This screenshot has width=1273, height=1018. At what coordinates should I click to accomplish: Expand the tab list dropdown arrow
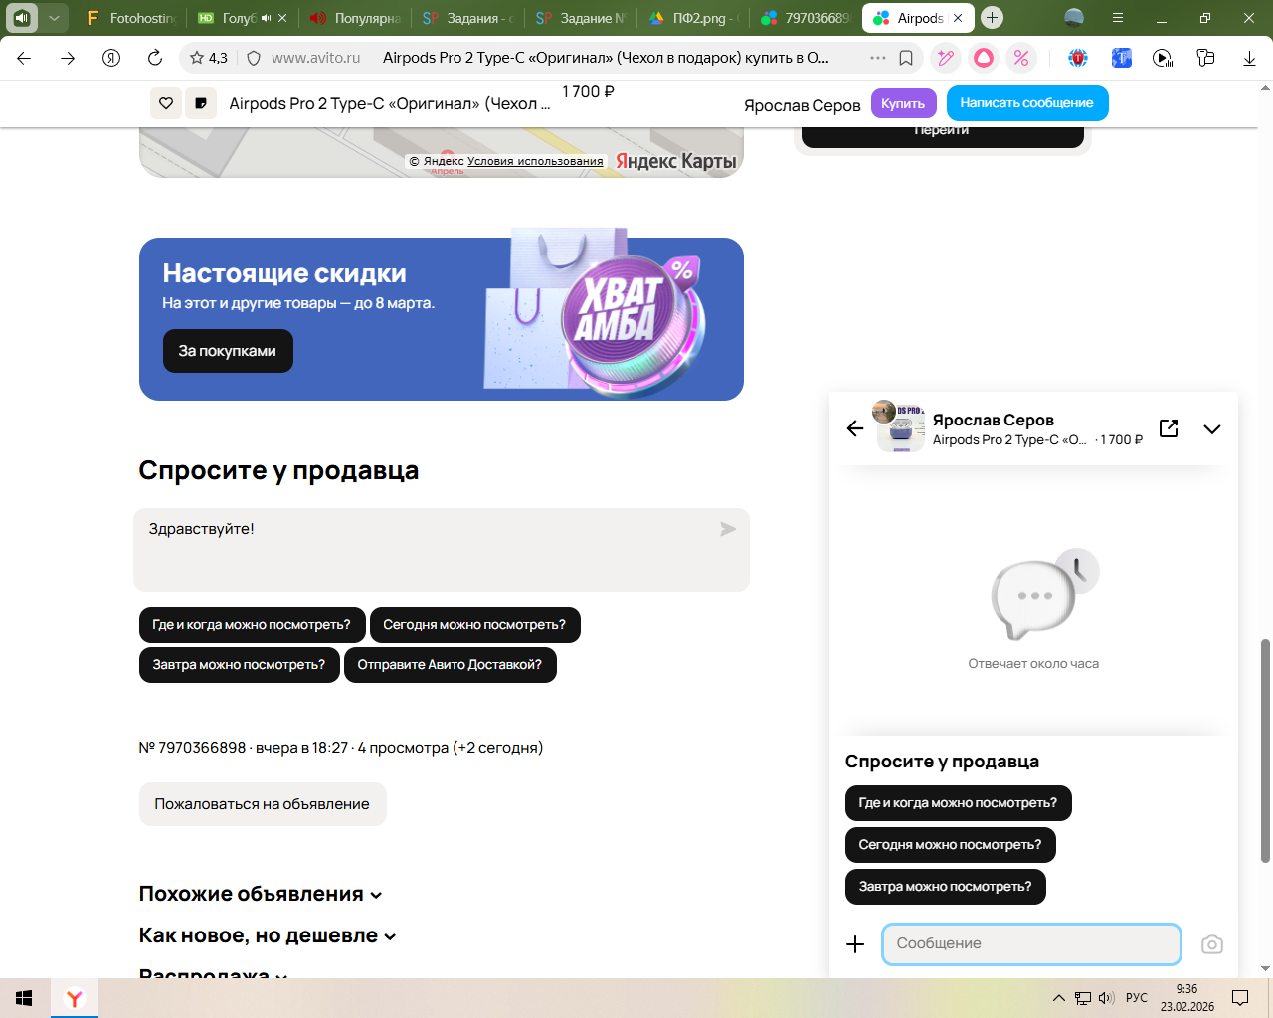(54, 18)
